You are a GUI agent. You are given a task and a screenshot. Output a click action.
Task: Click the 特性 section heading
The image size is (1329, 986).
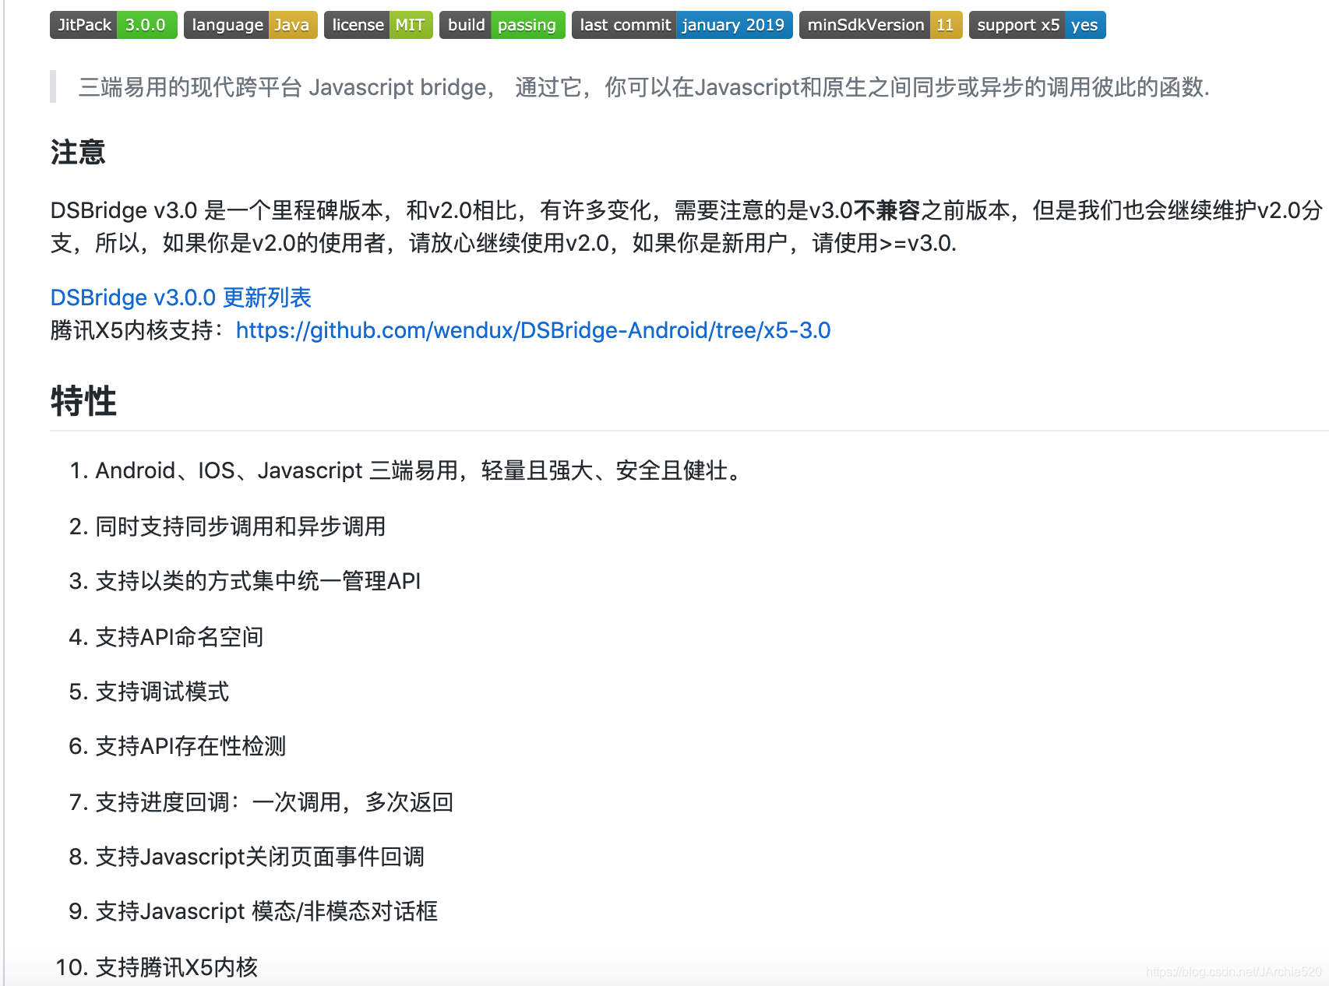83,401
